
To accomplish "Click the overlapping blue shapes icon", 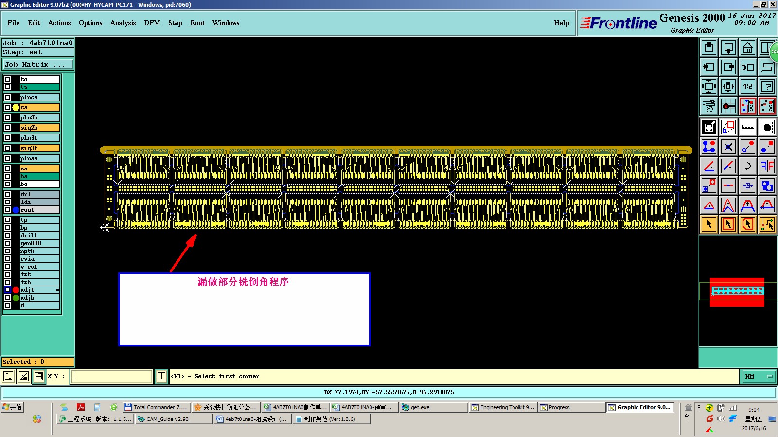I will pos(767,185).
